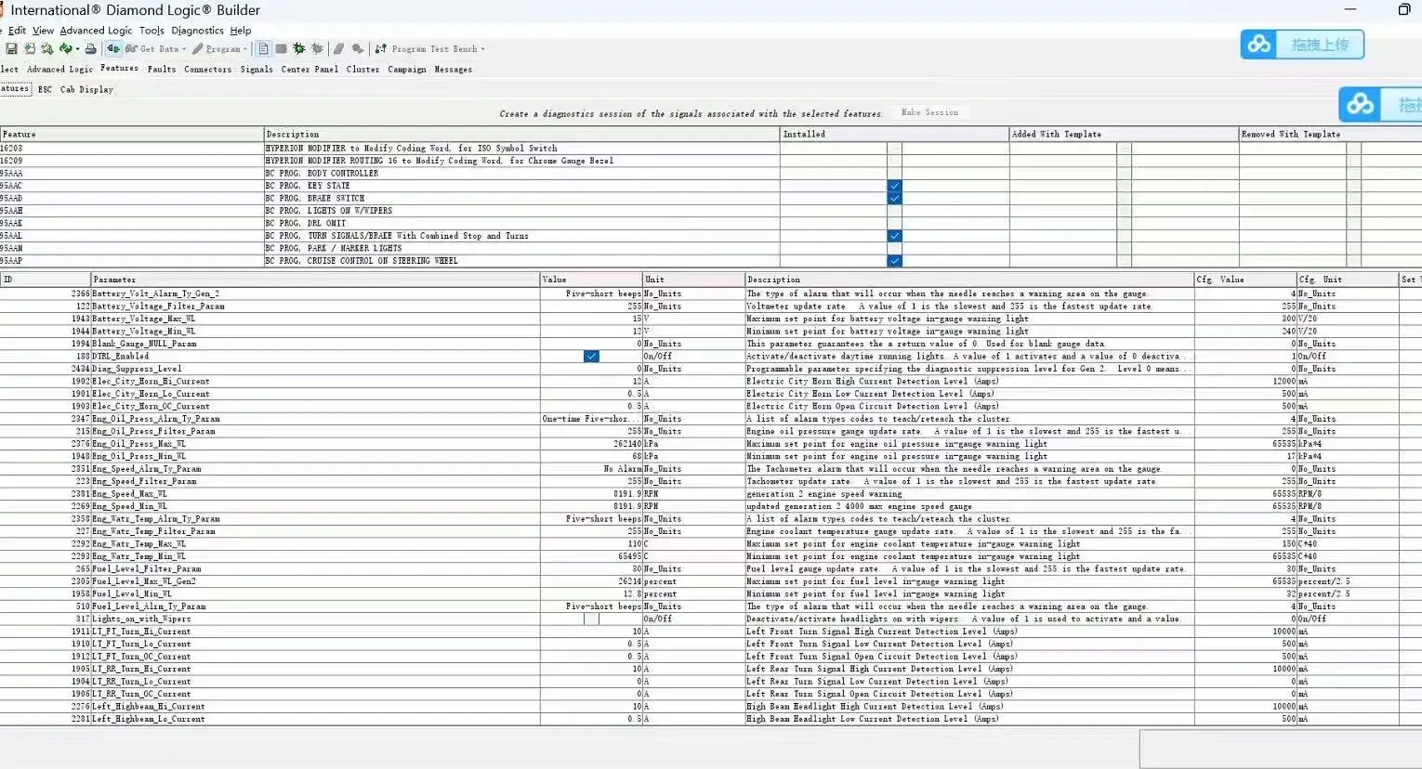Switch to the Center Panel tab
The image size is (1422, 769).
[309, 69]
